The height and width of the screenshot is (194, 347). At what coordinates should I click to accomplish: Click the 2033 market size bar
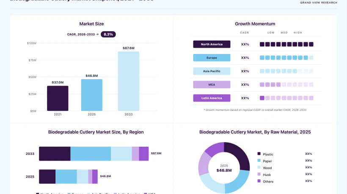point(129,81)
